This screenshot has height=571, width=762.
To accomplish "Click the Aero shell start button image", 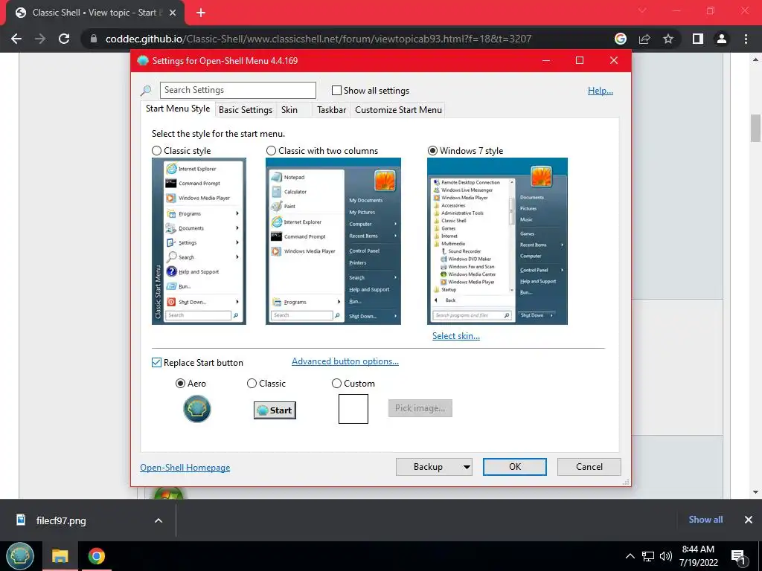I will coord(196,409).
